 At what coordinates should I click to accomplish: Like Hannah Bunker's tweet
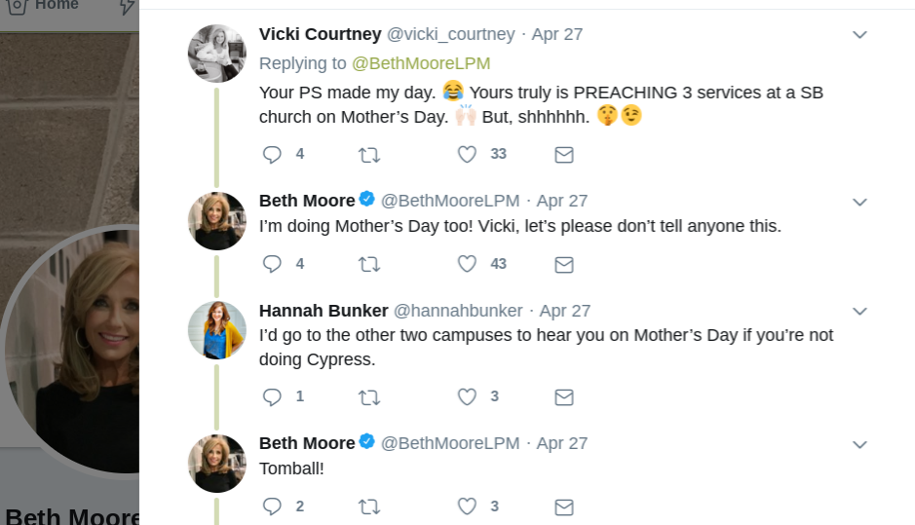(468, 396)
